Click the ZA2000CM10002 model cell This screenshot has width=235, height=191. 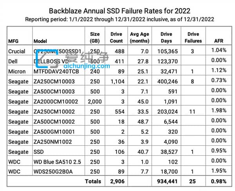56,102
